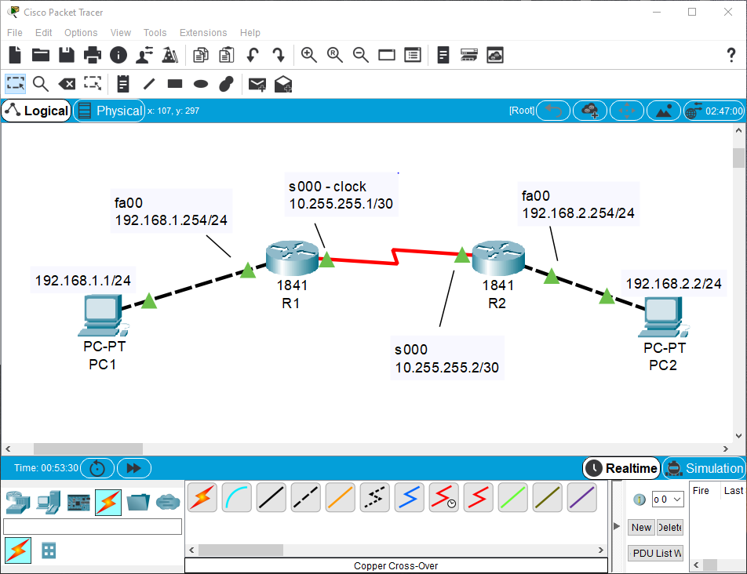The width and height of the screenshot is (747, 574).
Task: Select the Copper Straight-Through cable
Action: tap(271, 498)
